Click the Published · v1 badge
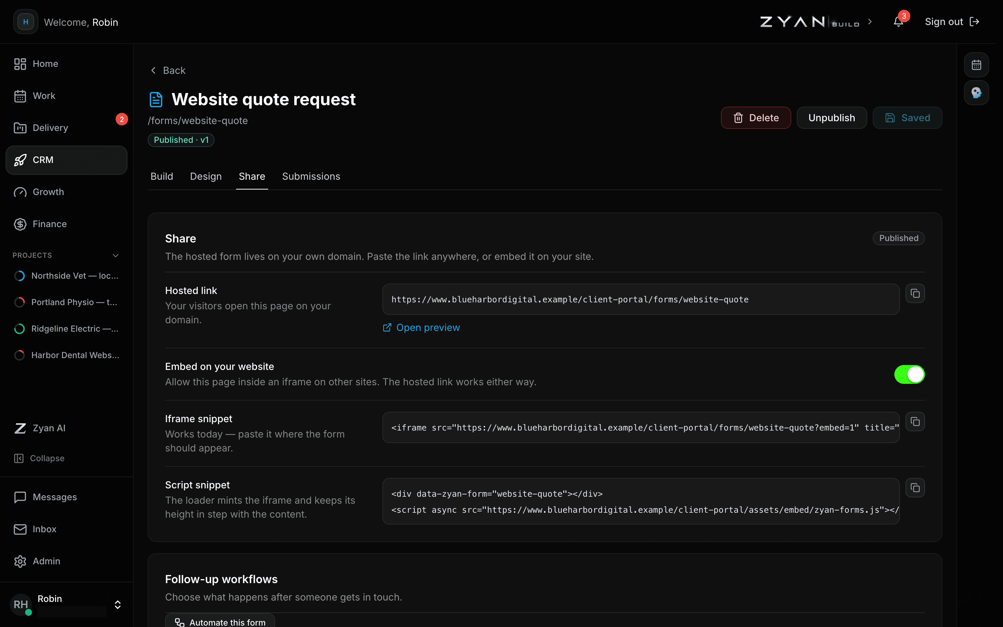The width and height of the screenshot is (1003, 627). click(181, 140)
